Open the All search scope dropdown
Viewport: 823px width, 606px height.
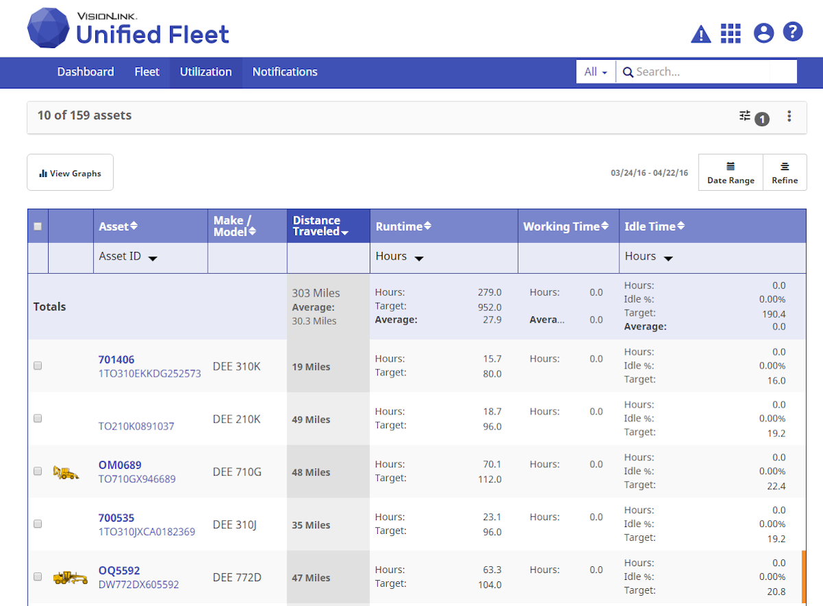click(x=595, y=71)
